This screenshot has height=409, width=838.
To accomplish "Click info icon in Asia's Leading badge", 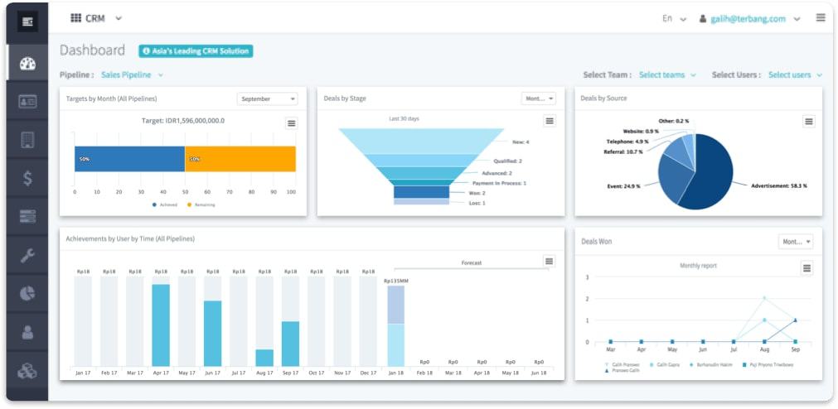I will (146, 51).
